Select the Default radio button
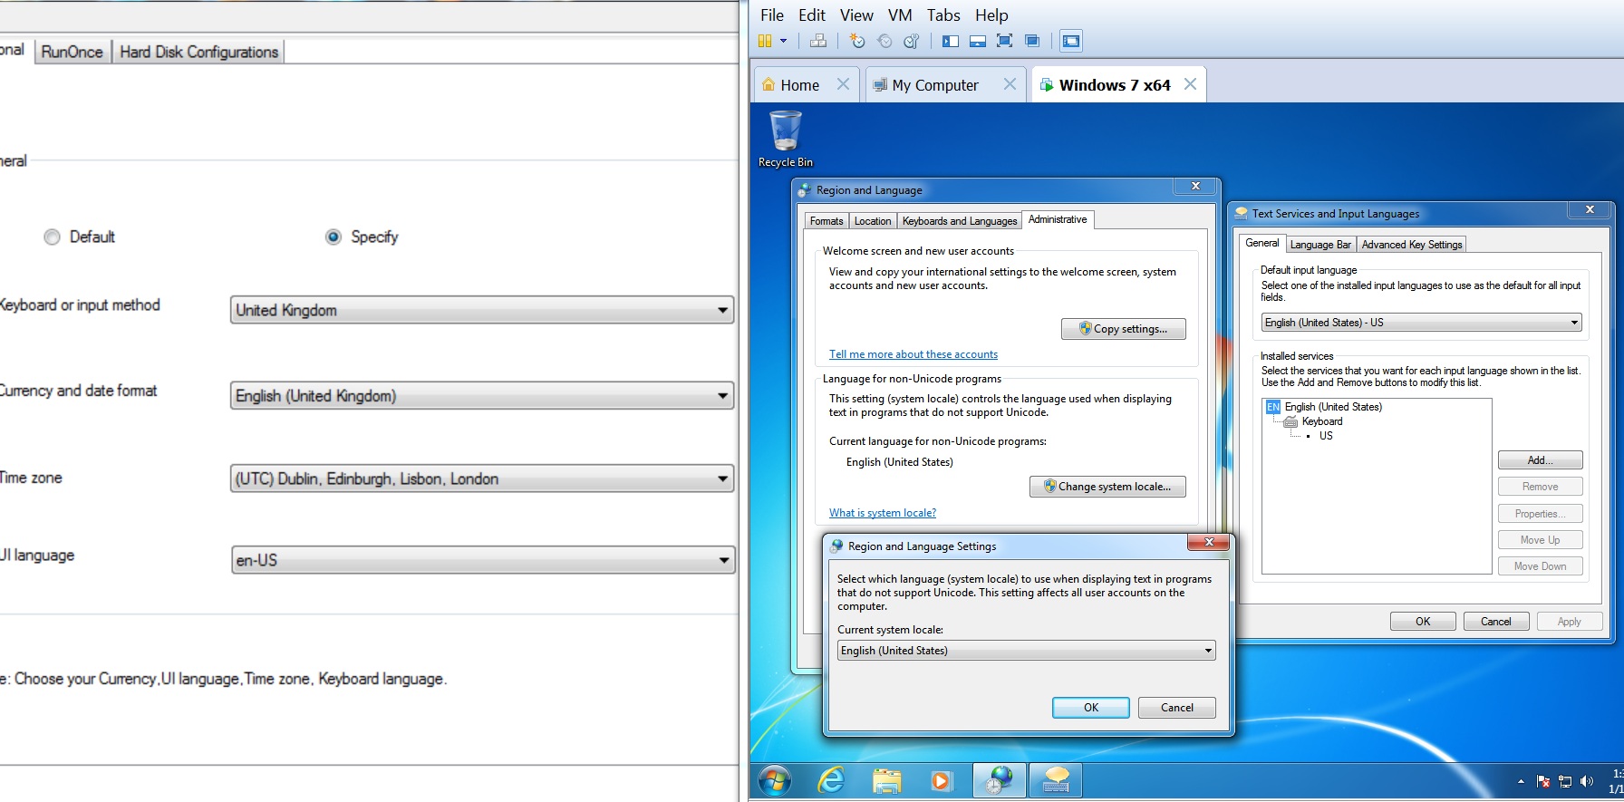The image size is (1624, 802). pyautogui.click(x=53, y=237)
